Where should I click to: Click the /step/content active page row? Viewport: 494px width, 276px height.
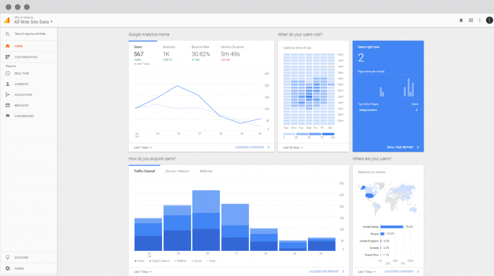click(x=388, y=110)
